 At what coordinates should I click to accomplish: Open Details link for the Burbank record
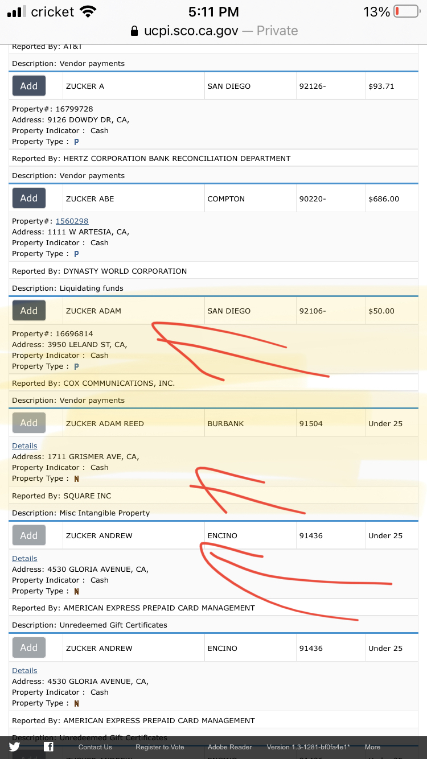[24, 445]
